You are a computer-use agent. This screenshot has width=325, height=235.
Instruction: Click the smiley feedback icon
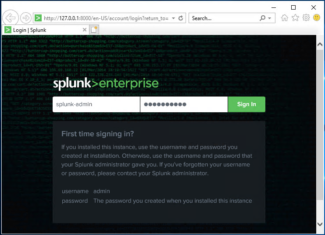point(317,17)
